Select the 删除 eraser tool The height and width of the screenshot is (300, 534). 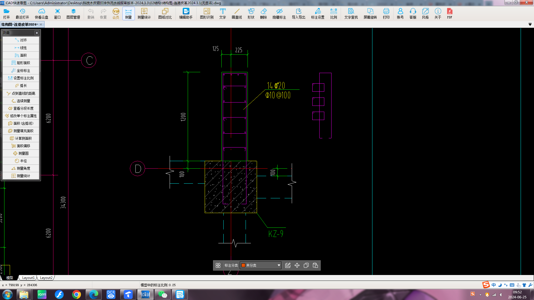click(x=263, y=13)
